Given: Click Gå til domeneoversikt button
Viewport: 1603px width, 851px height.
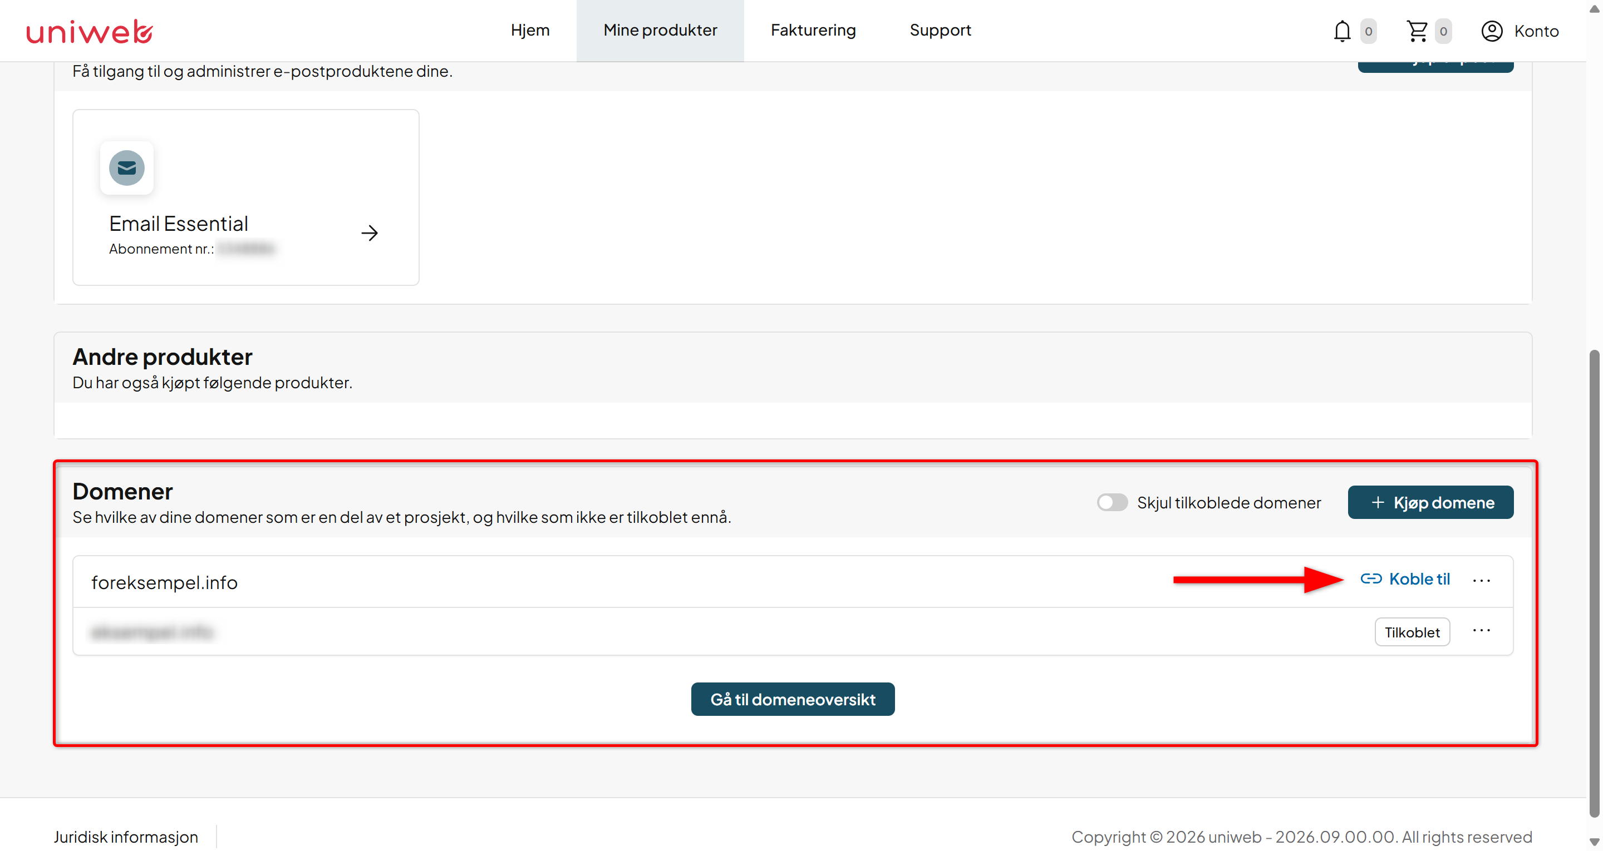Looking at the screenshot, I should [793, 699].
